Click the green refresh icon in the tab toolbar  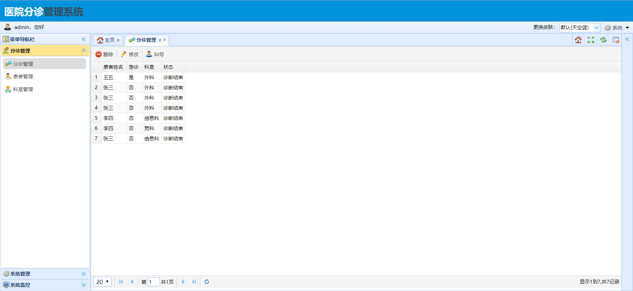tap(603, 40)
